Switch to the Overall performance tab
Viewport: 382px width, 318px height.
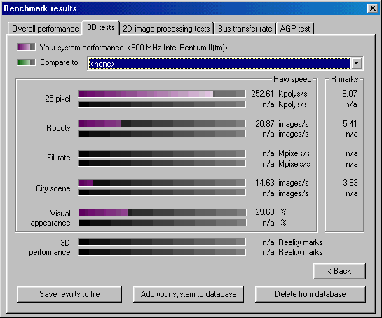[45, 29]
